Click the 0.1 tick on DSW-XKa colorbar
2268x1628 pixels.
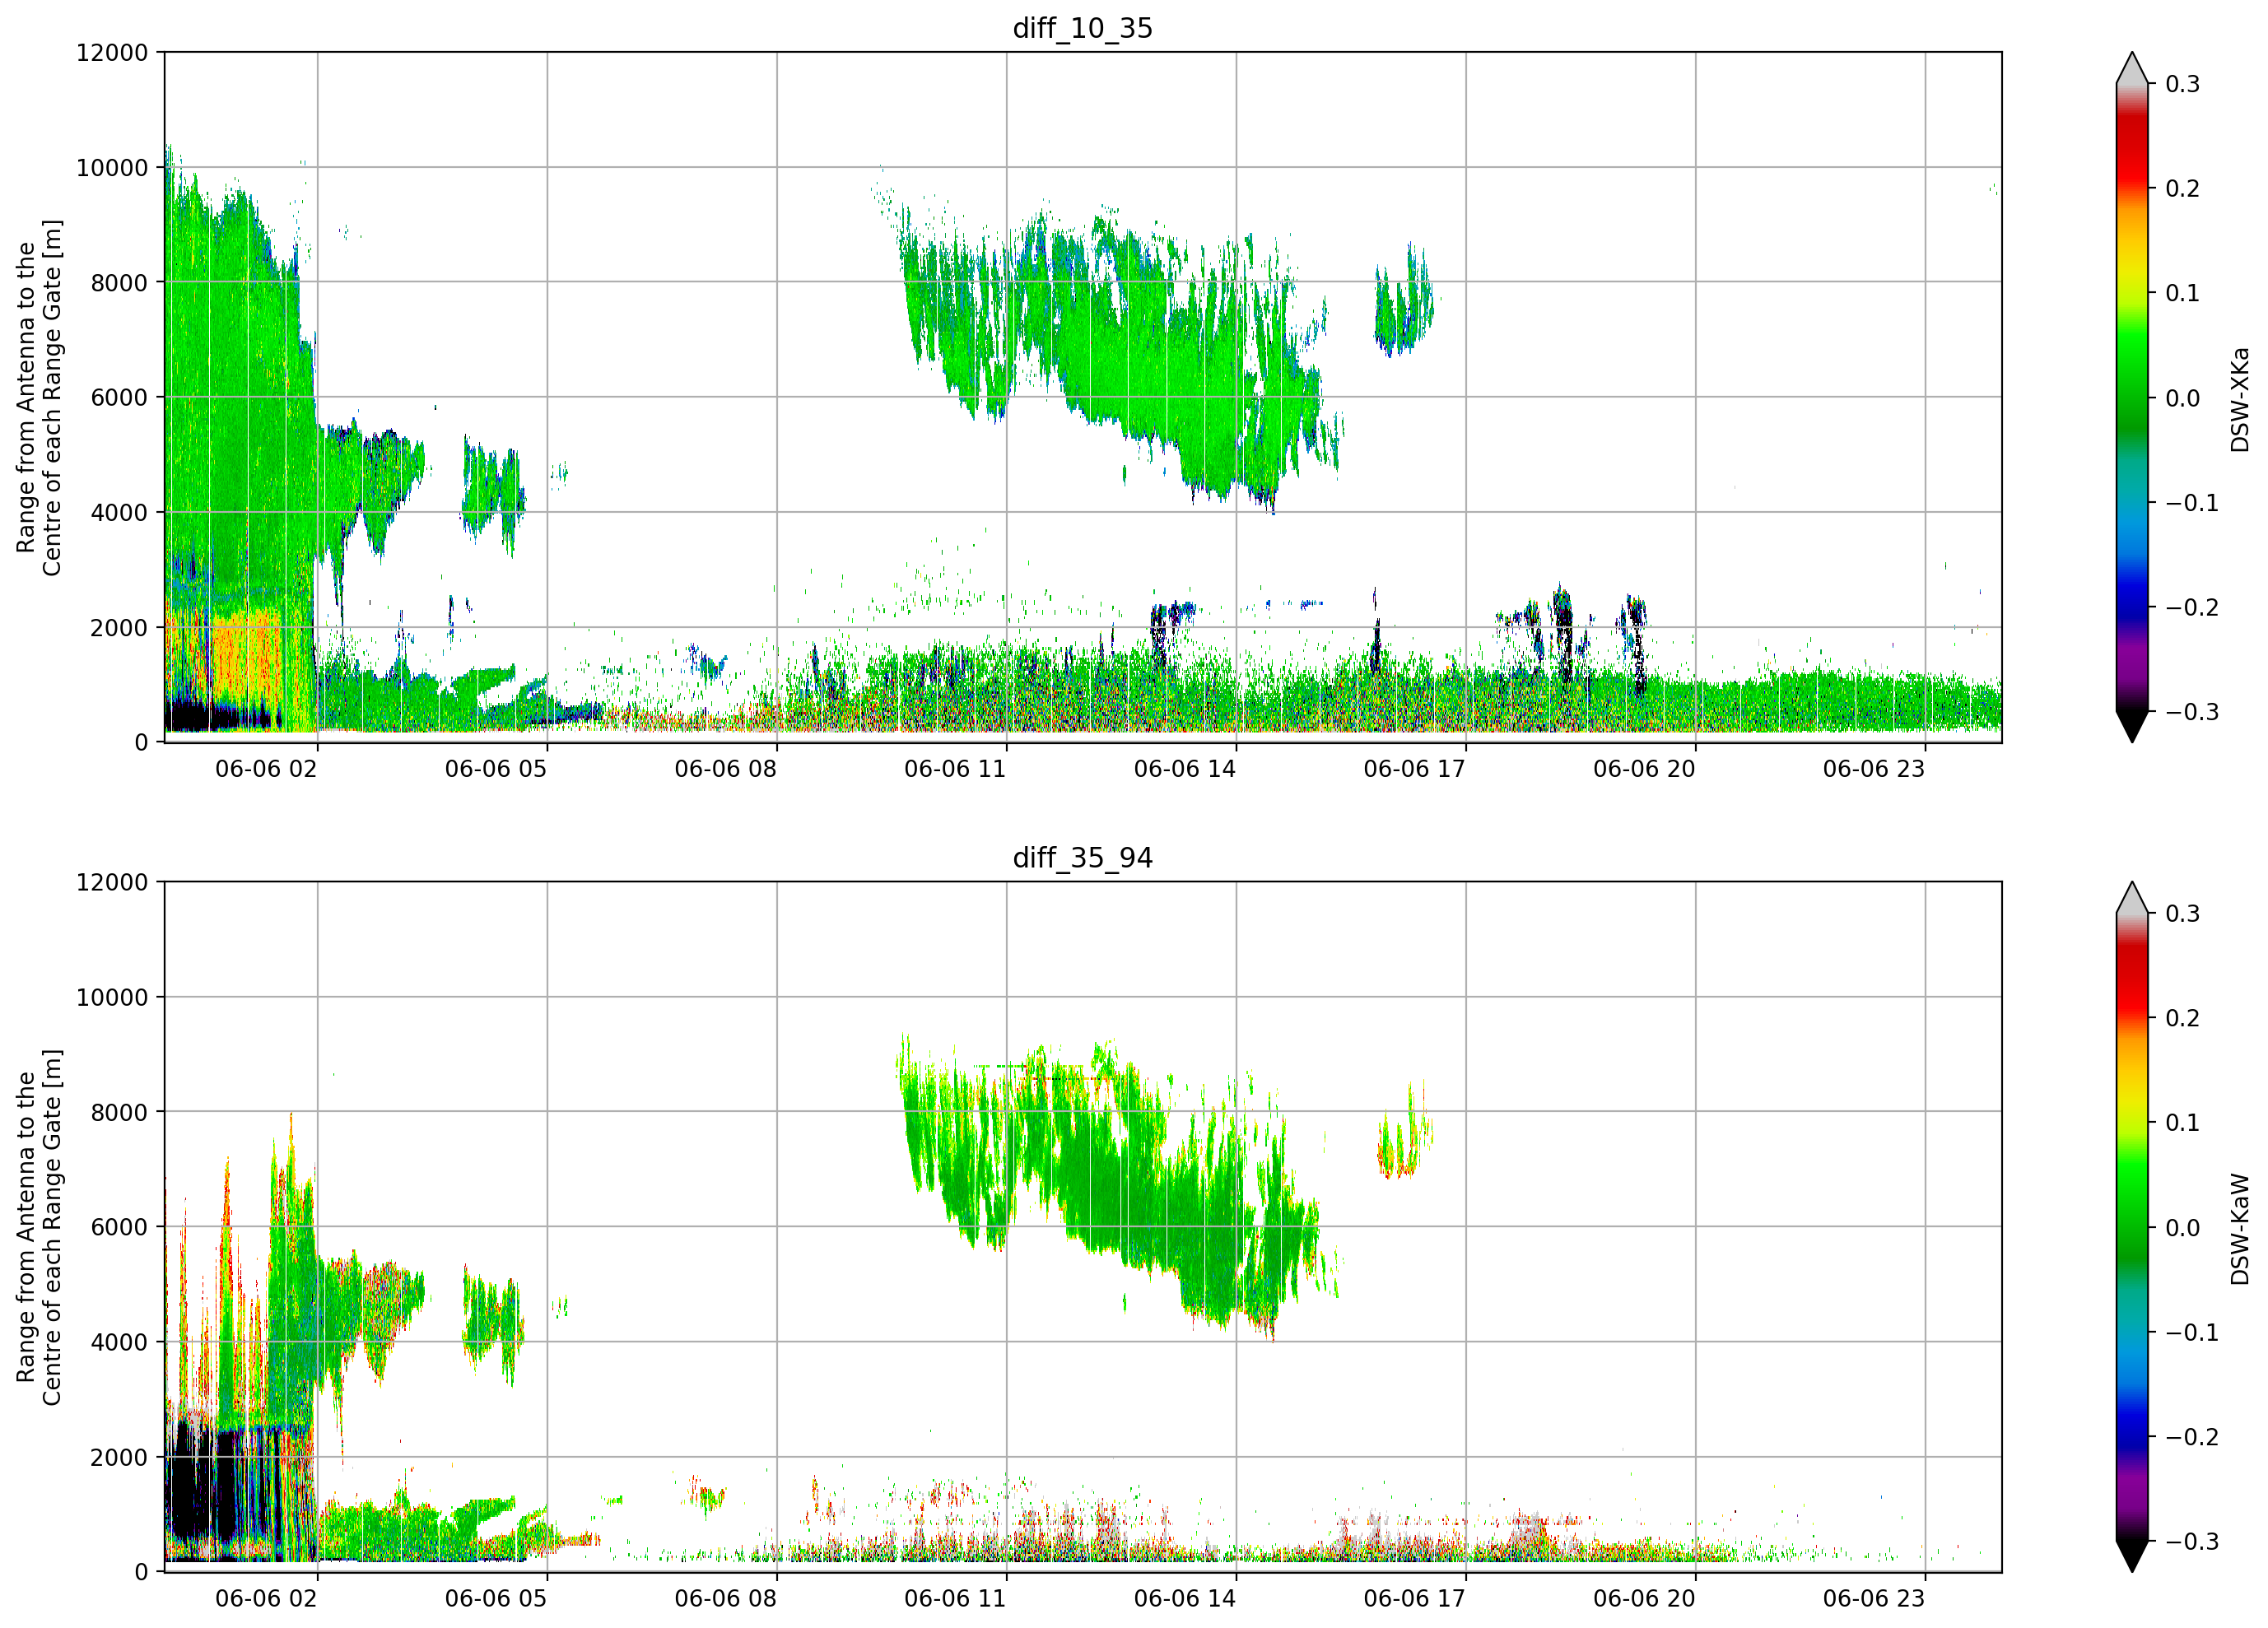pyautogui.click(x=2183, y=294)
